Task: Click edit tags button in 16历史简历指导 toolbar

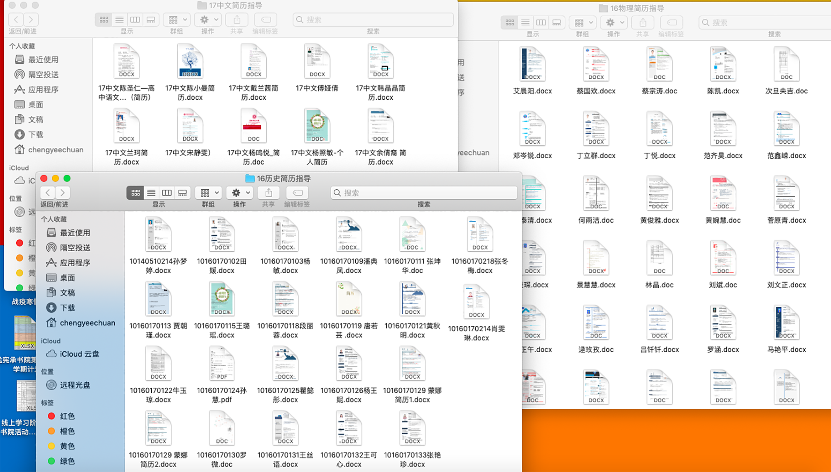Action: [x=297, y=193]
